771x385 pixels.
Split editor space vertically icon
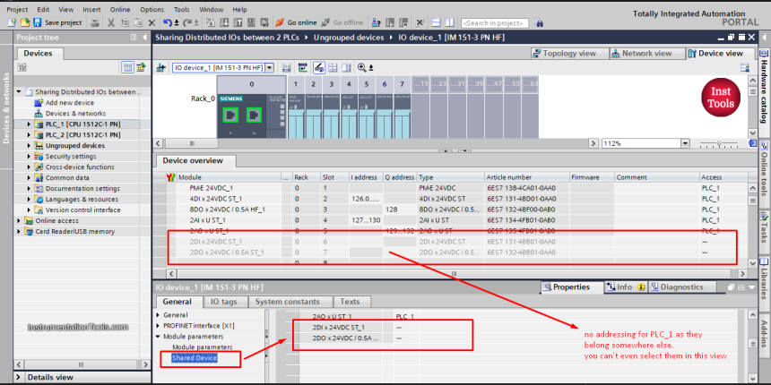[449, 22]
